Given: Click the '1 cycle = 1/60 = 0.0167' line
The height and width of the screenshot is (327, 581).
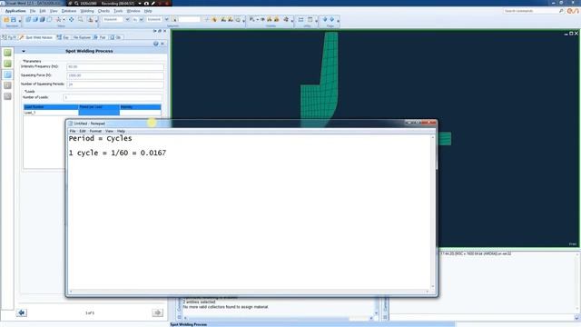Looking at the screenshot, I should tap(117, 153).
